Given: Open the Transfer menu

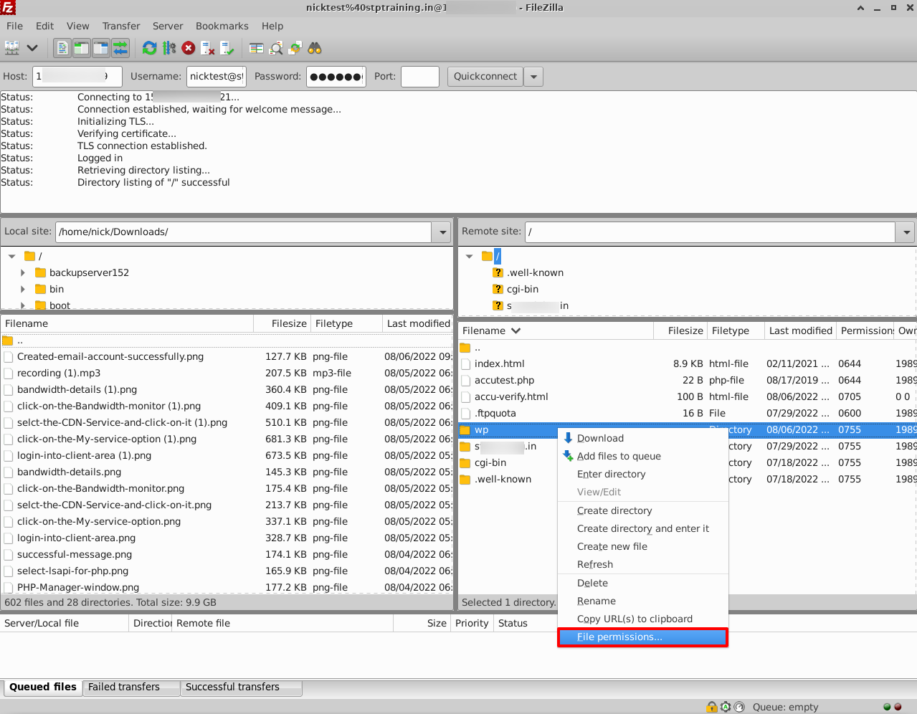Looking at the screenshot, I should pyautogui.click(x=121, y=26).
